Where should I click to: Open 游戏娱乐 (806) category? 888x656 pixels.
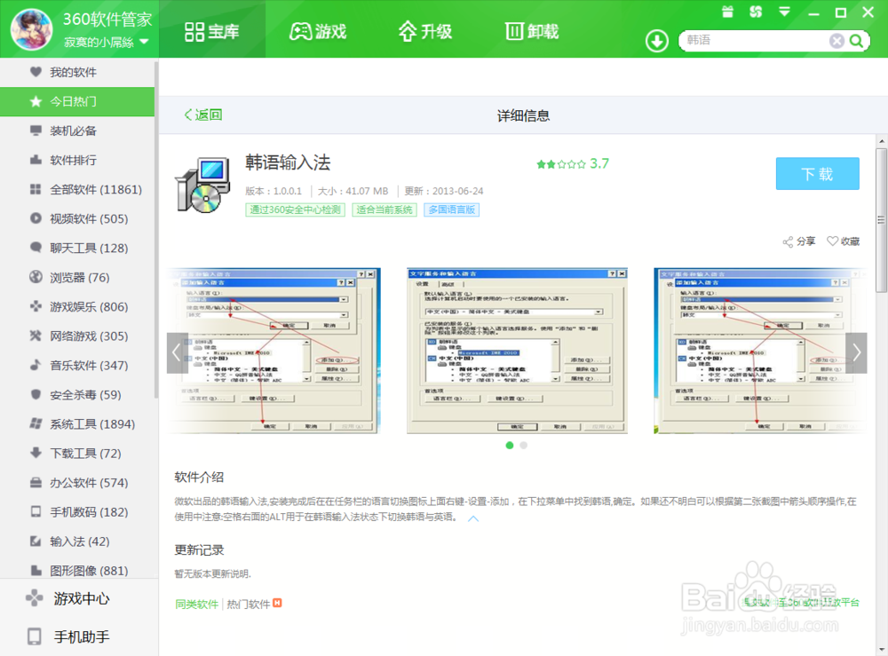tap(77, 307)
